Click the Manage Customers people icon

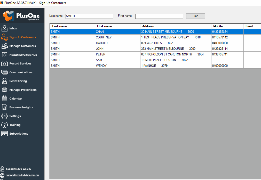[x=4, y=46]
